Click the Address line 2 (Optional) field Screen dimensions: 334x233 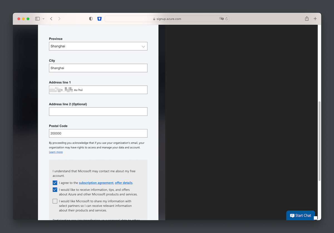tap(98, 111)
